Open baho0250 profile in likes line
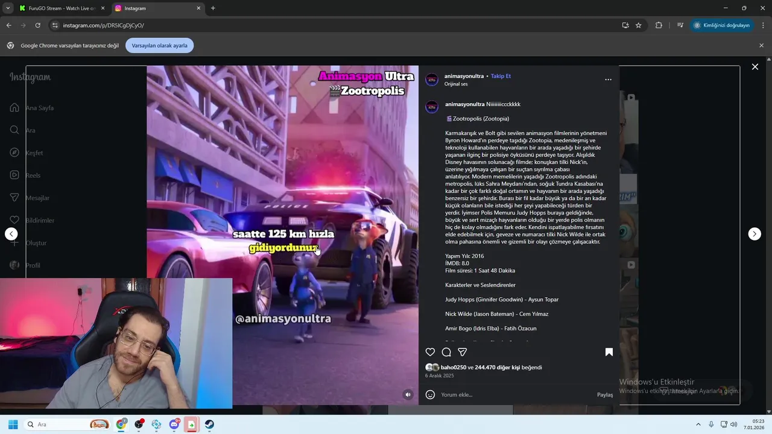The image size is (772, 434). [454, 367]
